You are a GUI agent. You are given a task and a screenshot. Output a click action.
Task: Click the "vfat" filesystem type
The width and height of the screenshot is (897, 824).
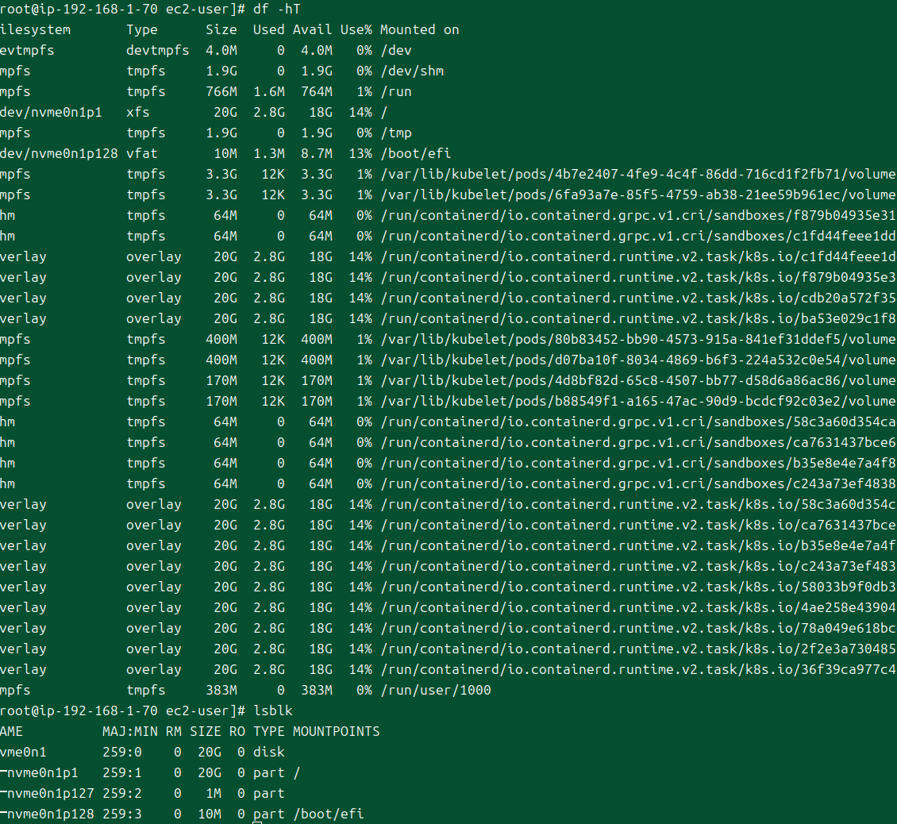pos(141,153)
